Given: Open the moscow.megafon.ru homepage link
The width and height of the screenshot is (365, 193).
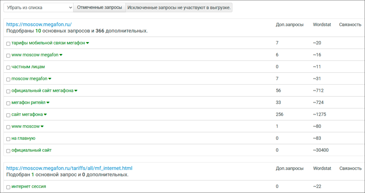Looking at the screenshot, I should click(x=39, y=25).
